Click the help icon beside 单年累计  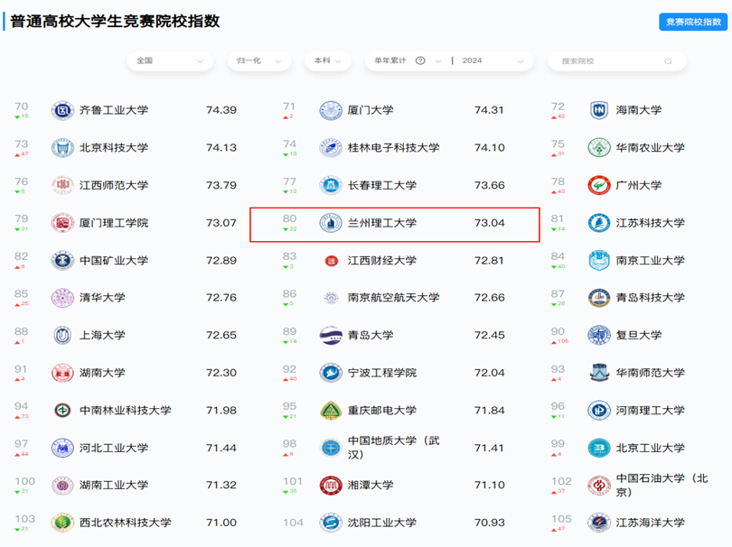pyautogui.click(x=420, y=61)
